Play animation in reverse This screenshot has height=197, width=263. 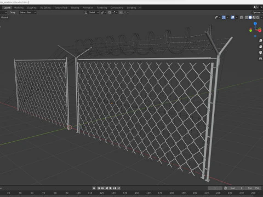[x=107, y=188]
